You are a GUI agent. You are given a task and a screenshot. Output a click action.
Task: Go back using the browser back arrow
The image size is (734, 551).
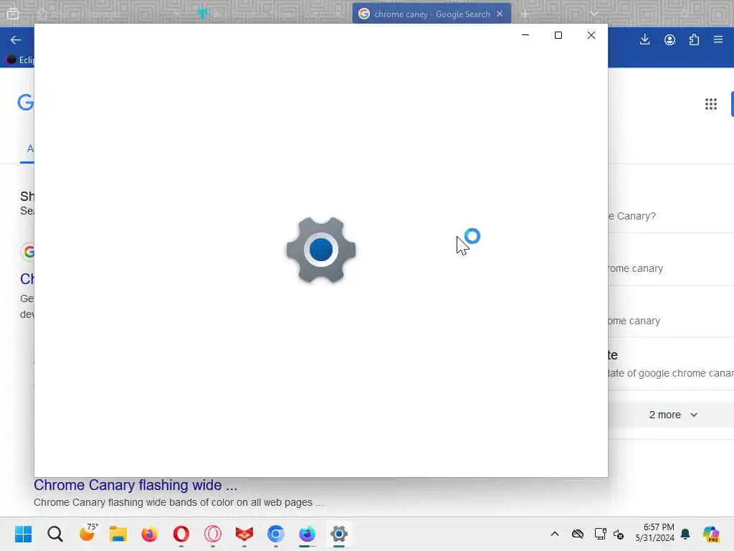tap(16, 40)
